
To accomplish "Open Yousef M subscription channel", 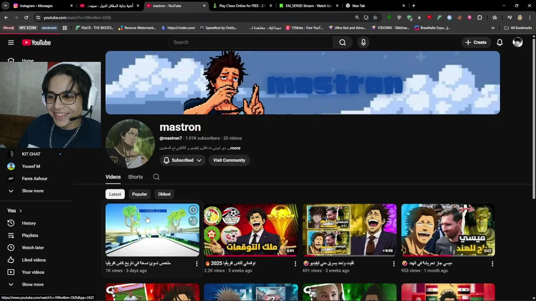I will (31, 166).
